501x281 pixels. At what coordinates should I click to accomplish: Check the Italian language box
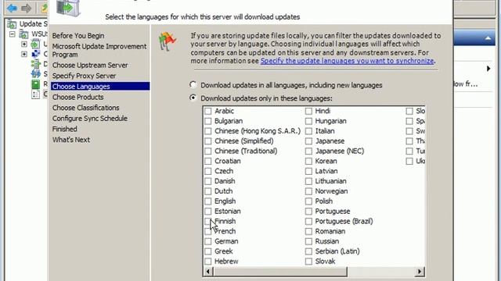(x=308, y=131)
